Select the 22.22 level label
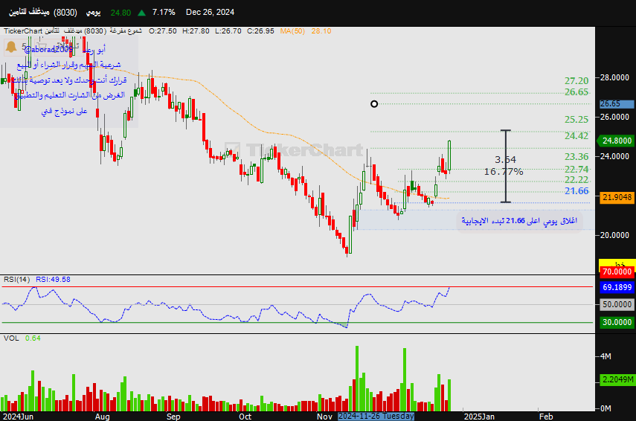The image size is (636, 421). pos(576,180)
